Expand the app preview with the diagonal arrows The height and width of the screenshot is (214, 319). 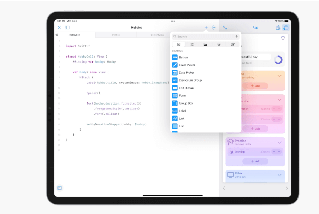224,27
